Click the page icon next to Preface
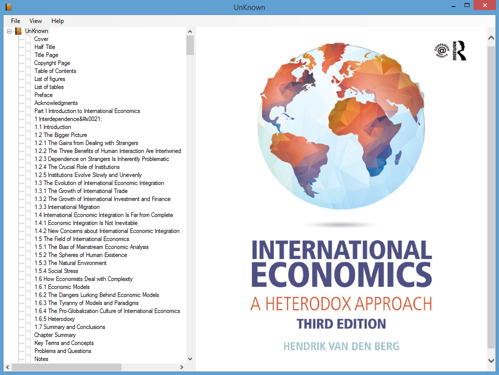This screenshot has width=499, height=375. tap(28, 95)
